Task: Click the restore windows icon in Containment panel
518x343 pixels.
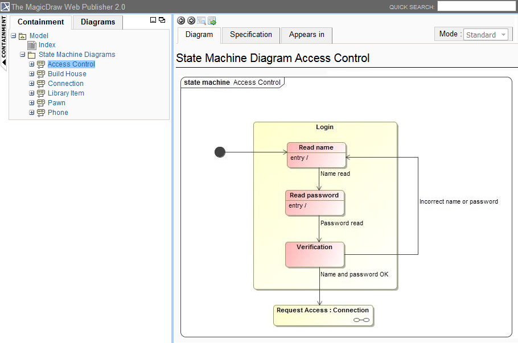Action: click(162, 20)
